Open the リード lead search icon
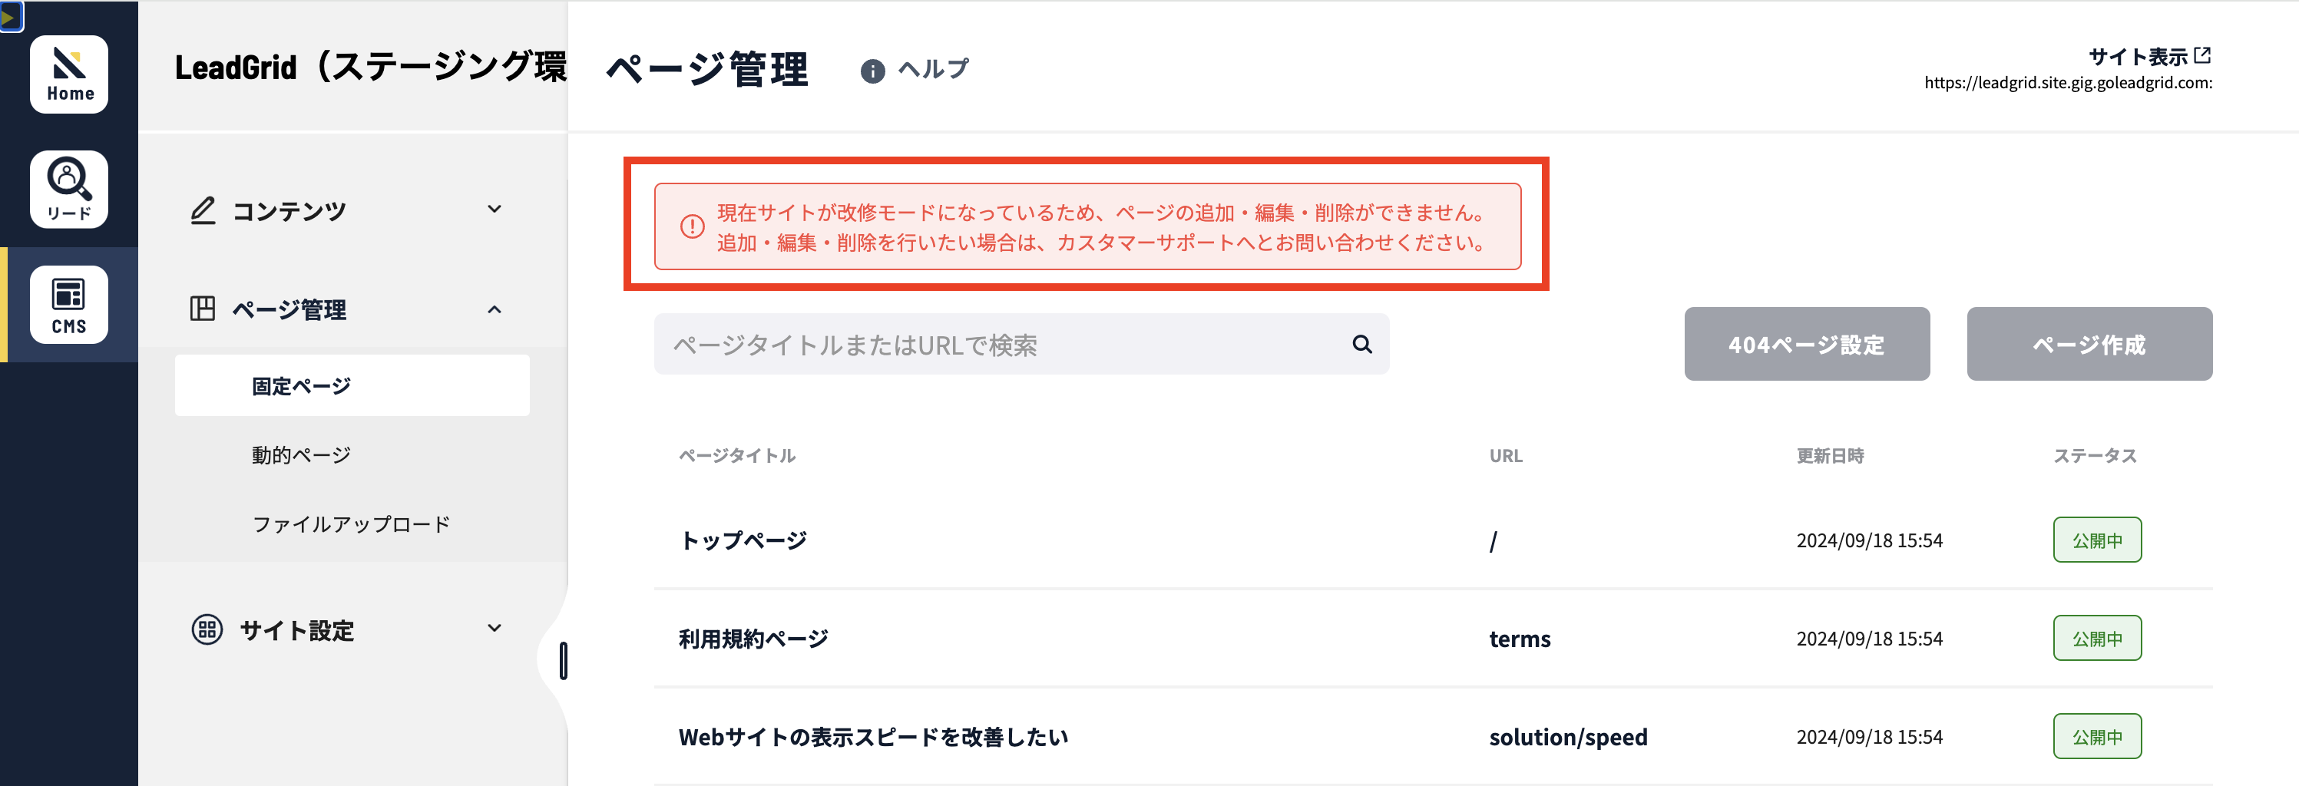The height and width of the screenshot is (786, 2299). pos(68,189)
